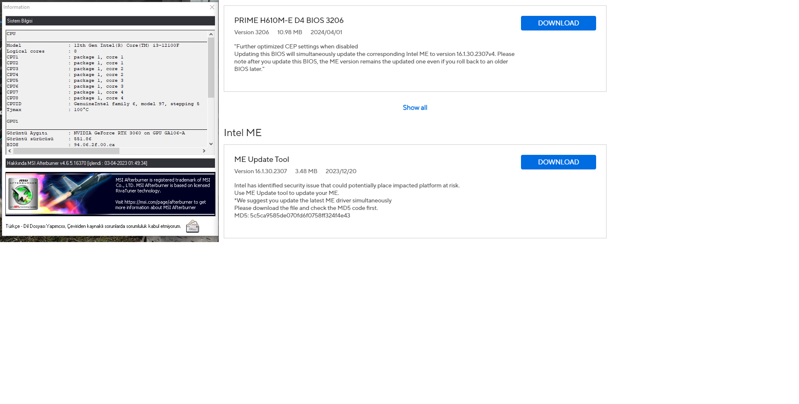
Task: Download the ME Update Tool
Action: click(x=558, y=162)
